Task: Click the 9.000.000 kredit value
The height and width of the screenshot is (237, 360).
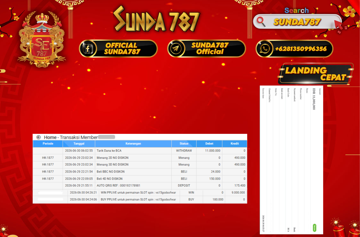Action: (238, 193)
